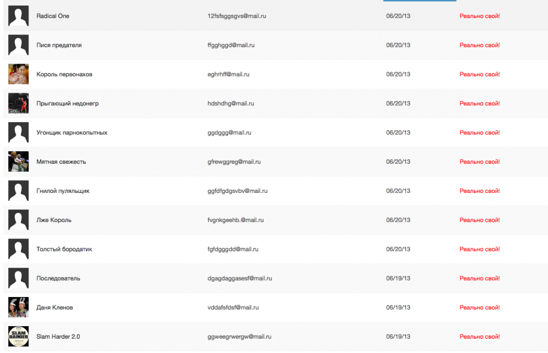
Task: Open Король первонахов's profile photo
Action: (x=18, y=74)
